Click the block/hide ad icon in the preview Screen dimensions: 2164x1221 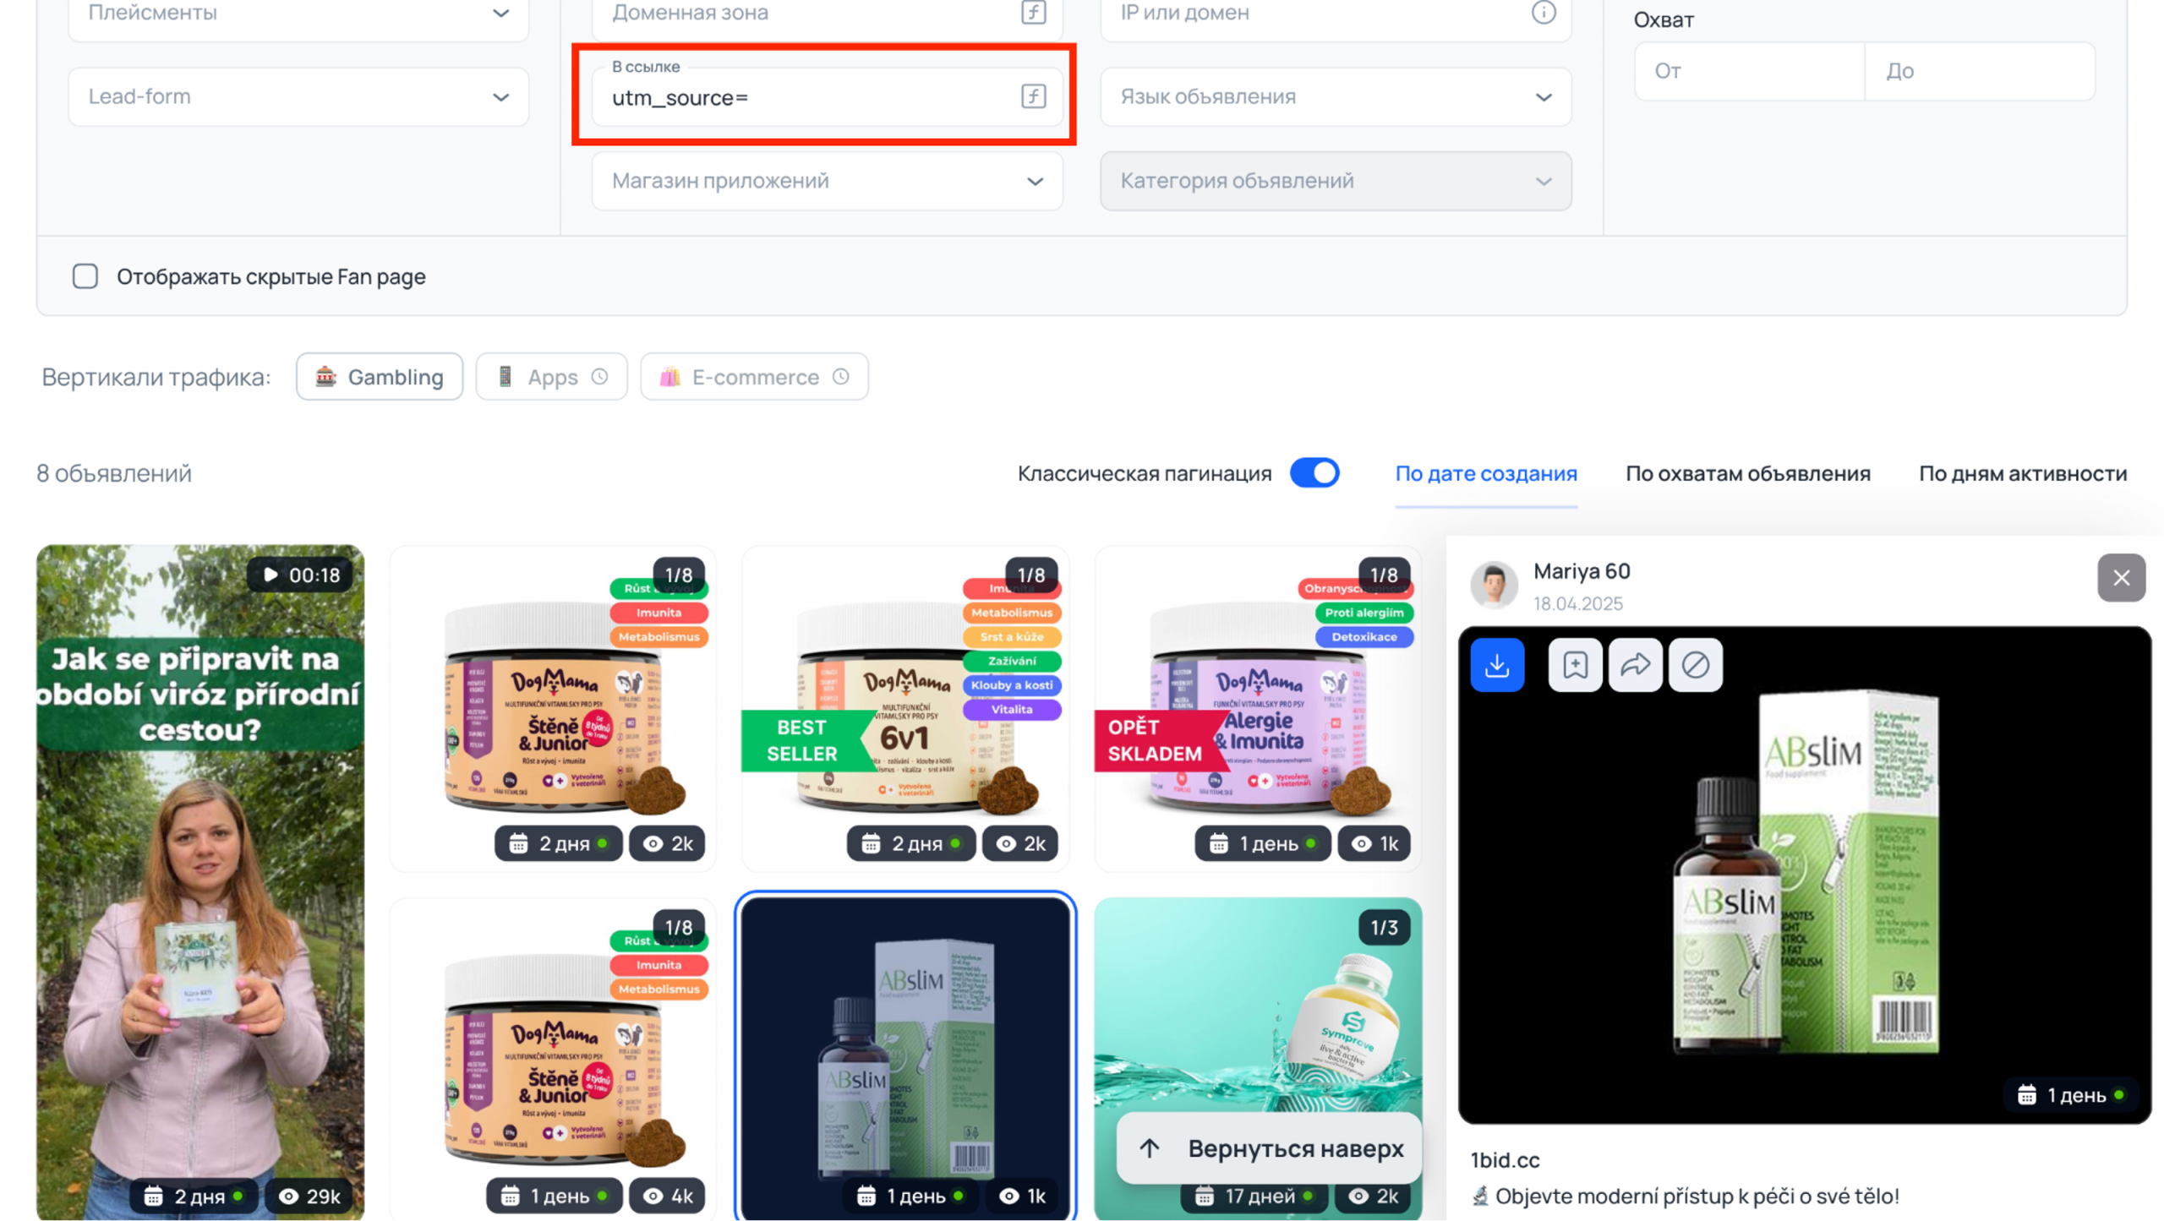(x=1695, y=665)
